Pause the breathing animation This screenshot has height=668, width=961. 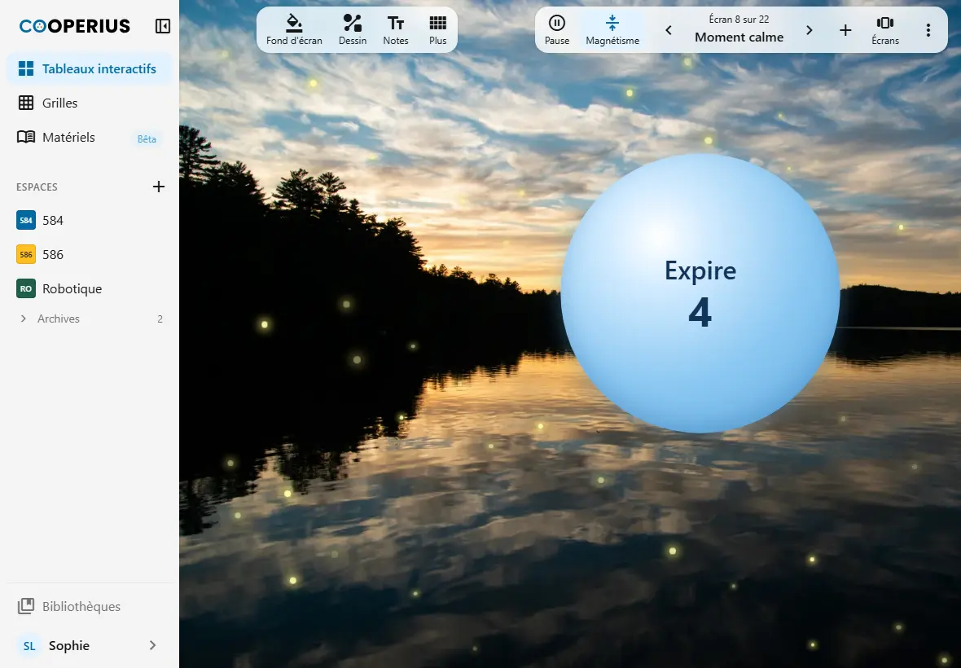pyautogui.click(x=556, y=30)
